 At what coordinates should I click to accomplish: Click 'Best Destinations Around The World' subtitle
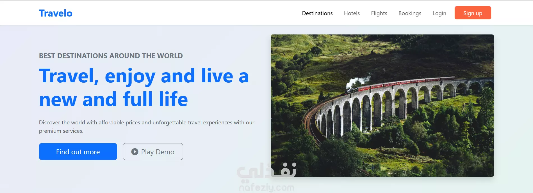(x=111, y=56)
